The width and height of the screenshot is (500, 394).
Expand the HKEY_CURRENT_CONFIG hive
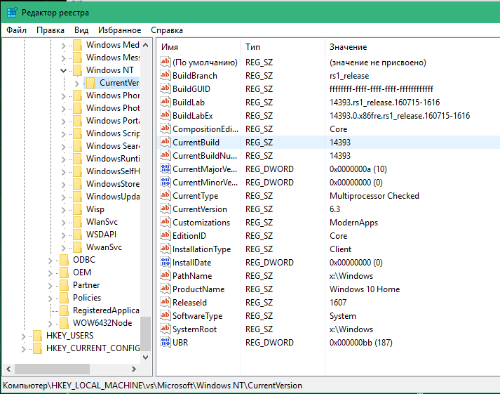tap(23, 349)
